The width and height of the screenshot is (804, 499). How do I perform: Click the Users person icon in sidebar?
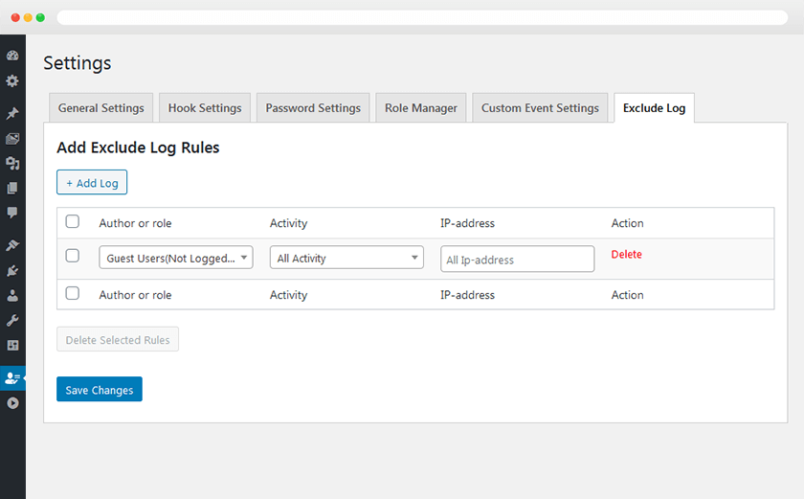coord(12,296)
